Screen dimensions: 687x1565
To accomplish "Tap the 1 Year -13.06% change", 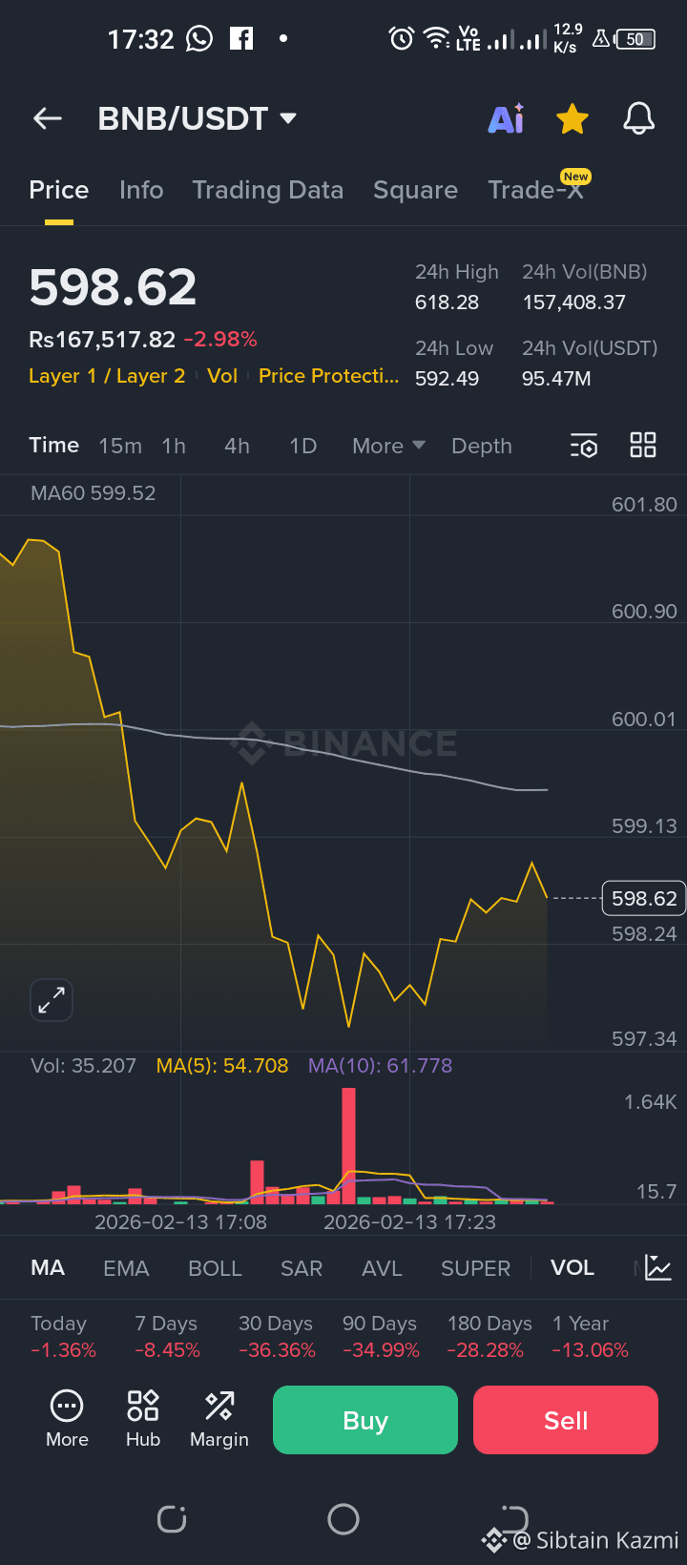I will (x=591, y=1337).
